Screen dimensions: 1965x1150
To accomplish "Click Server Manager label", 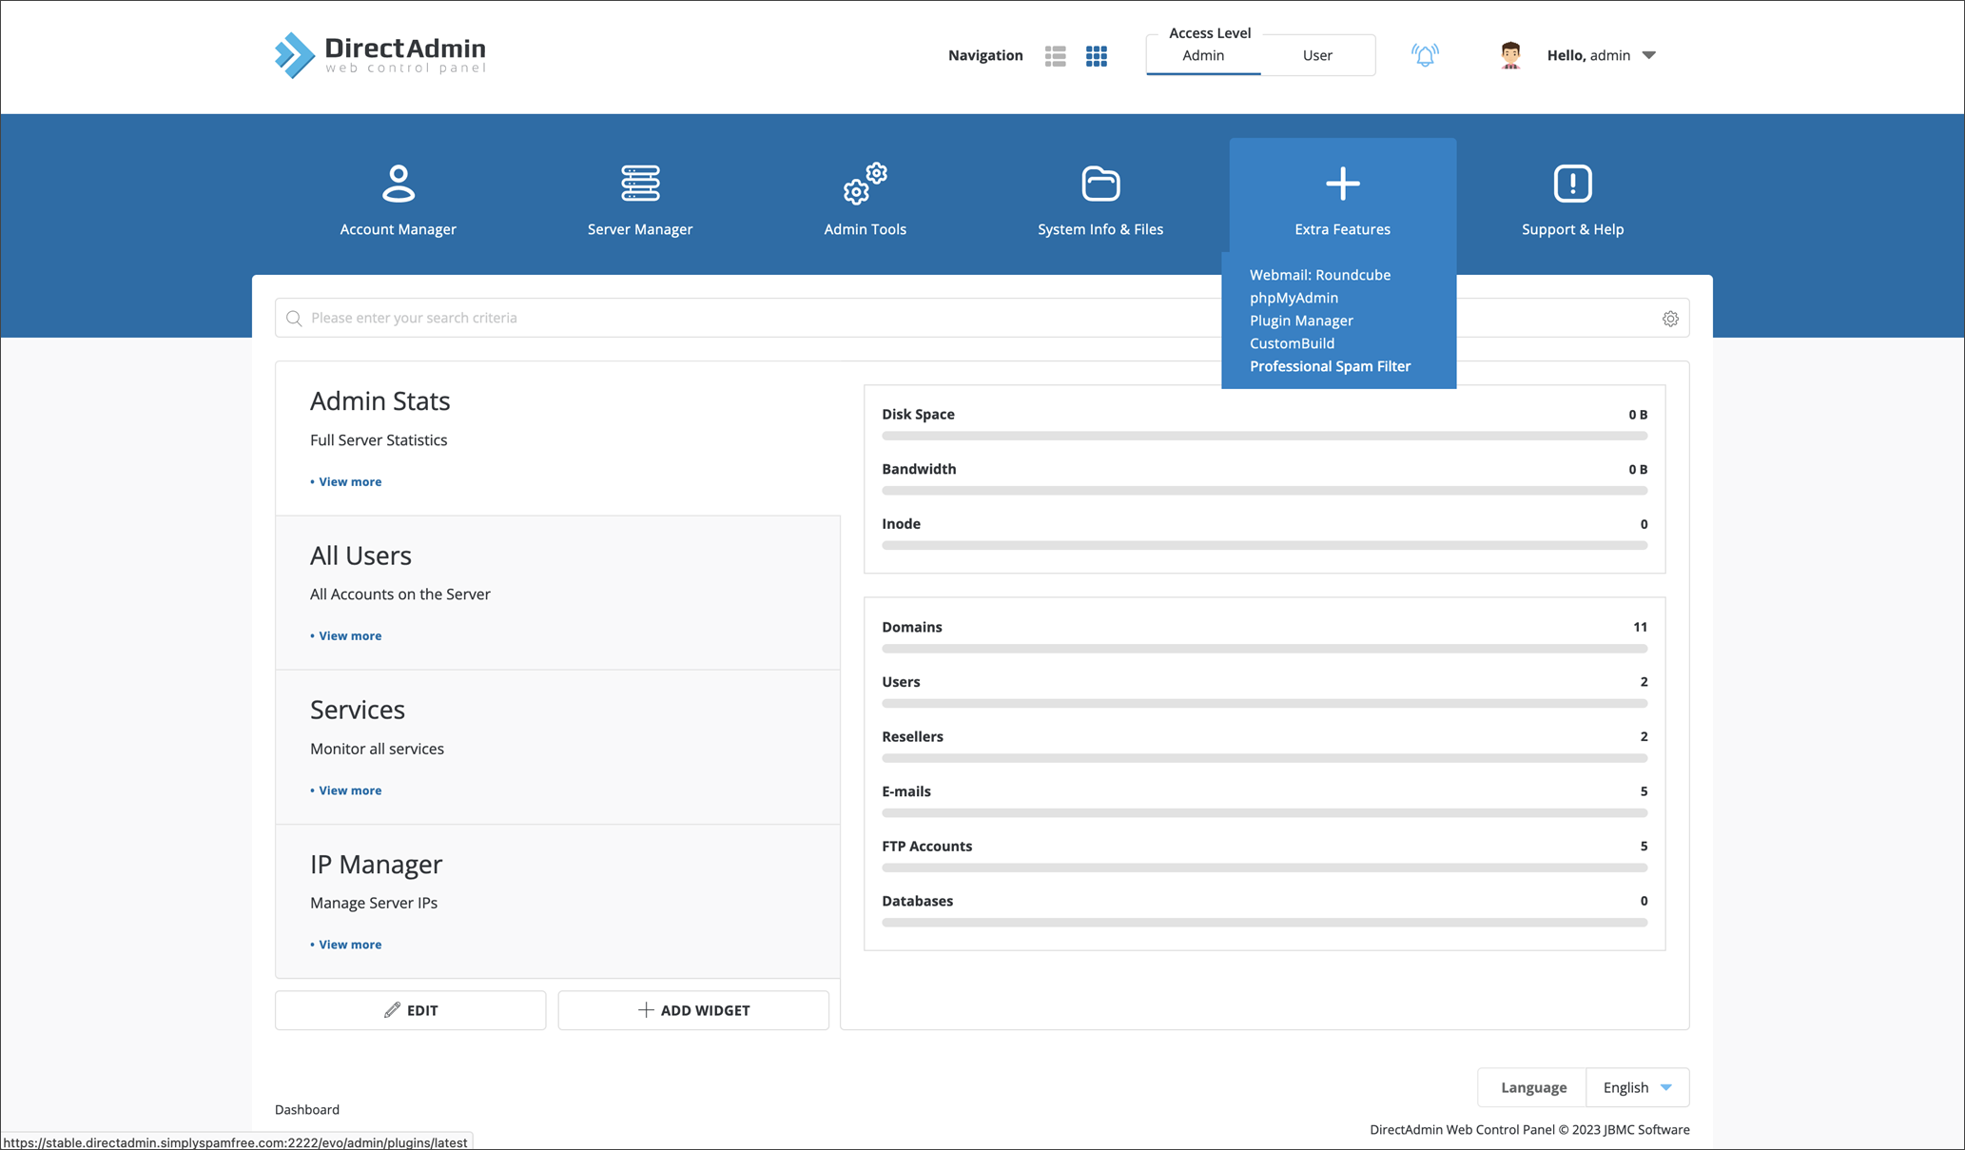I will 640,229.
